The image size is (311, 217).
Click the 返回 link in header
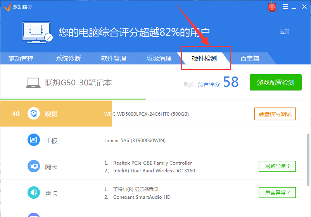(284, 32)
